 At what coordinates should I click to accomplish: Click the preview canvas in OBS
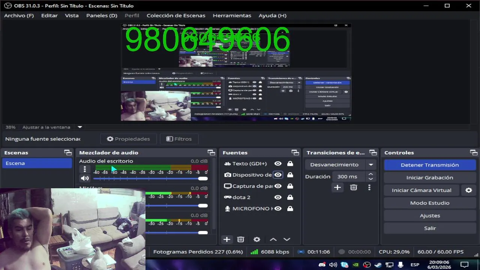click(x=236, y=72)
